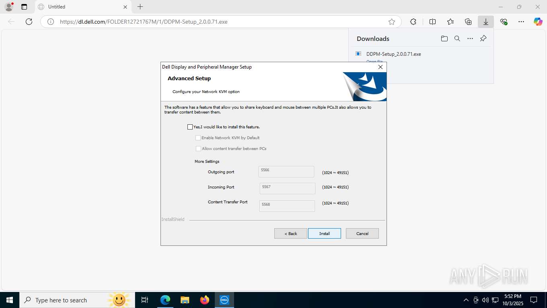Pin the Downloads panel
The image size is (547, 308).
pos(483,38)
